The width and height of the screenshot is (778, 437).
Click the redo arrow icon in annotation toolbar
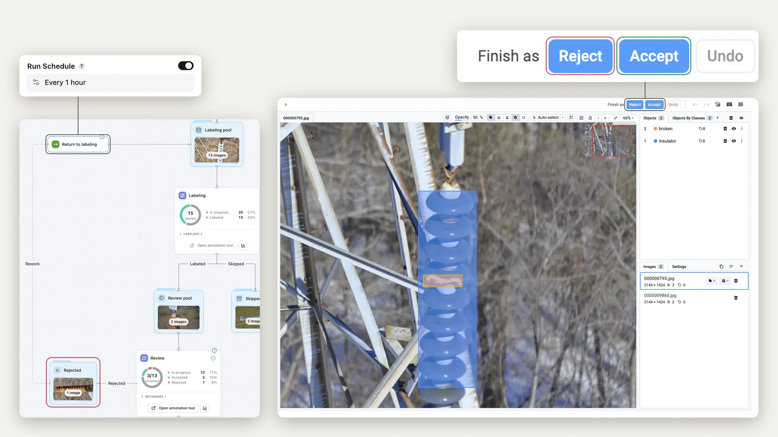(707, 105)
